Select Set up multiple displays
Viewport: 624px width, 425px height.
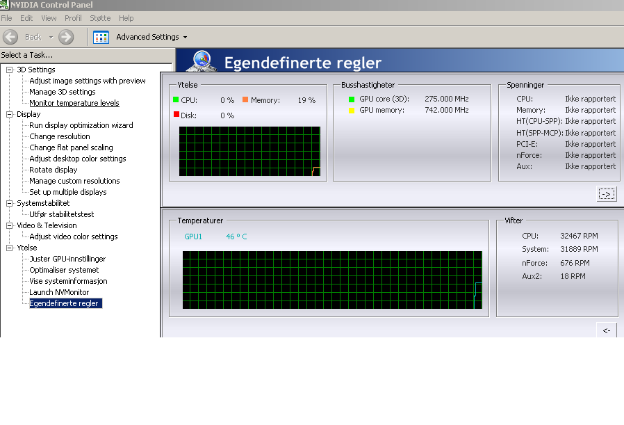68,193
